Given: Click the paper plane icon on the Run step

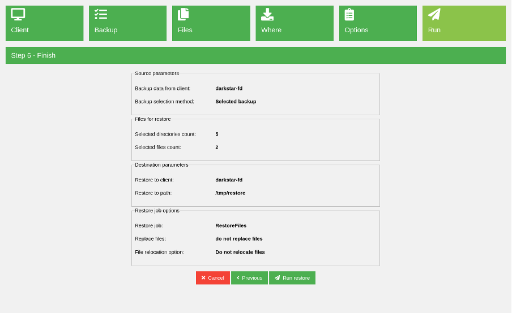Looking at the screenshot, I should 434,15.
